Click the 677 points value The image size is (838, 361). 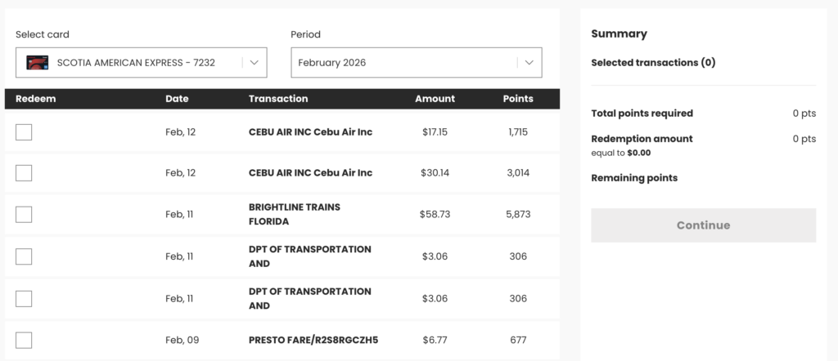518,341
